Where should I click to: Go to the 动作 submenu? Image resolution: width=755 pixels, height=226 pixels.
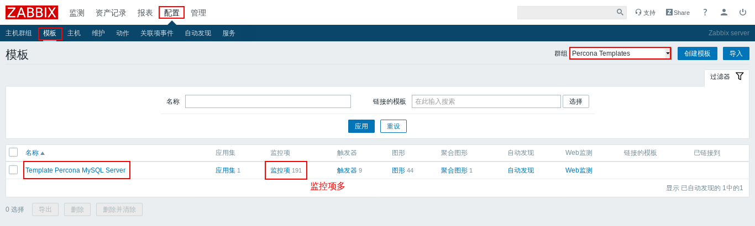point(123,33)
